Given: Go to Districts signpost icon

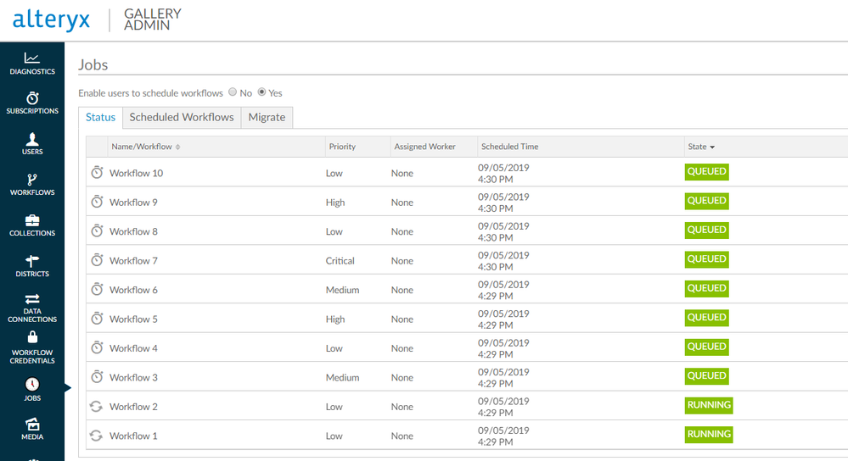Looking at the screenshot, I should point(32,261).
